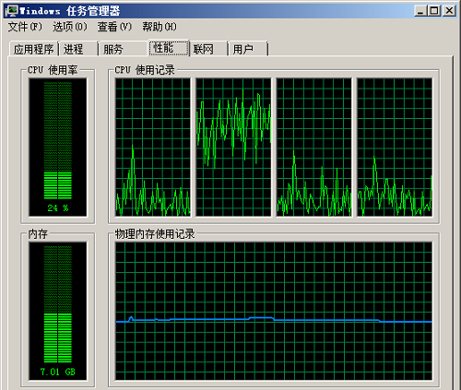Maximize the 任务管理器 window

(434, 11)
